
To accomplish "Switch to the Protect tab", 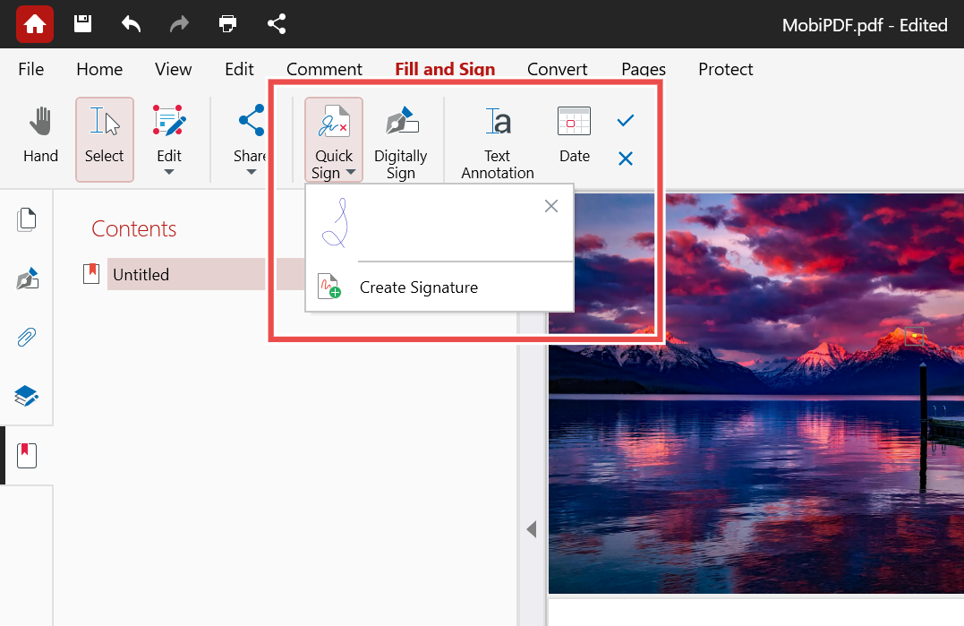I will click(x=725, y=69).
